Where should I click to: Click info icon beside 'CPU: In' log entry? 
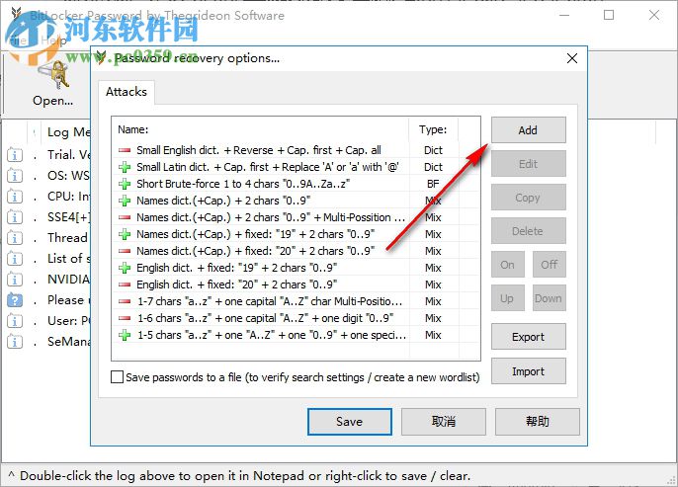(15, 197)
